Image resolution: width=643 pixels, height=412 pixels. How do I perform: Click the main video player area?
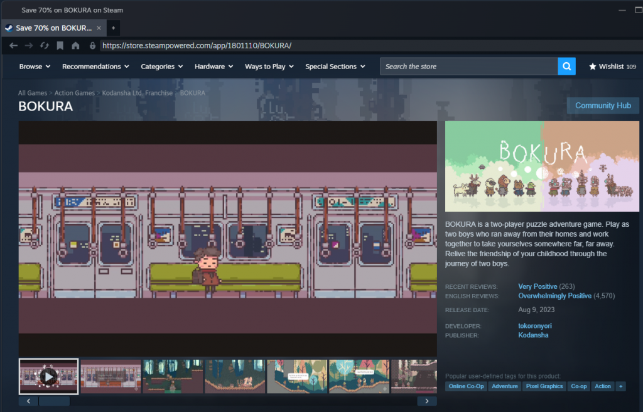pyautogui.click(x=227, y=239)
